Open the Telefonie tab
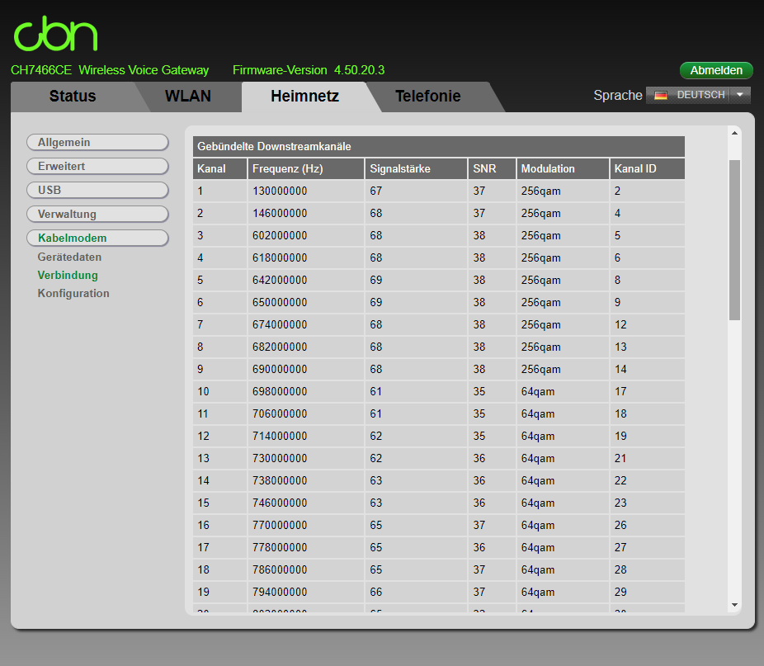The width and height of the screenshot is (764, 666). click(x=428, y=96)
